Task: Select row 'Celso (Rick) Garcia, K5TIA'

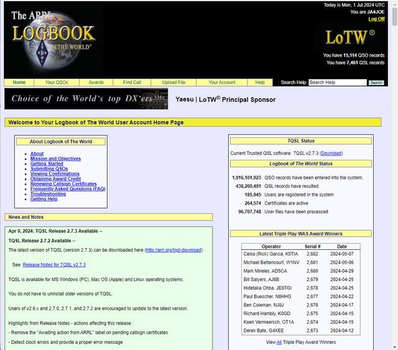Action: pyautogui.click(x=301, y=254)
